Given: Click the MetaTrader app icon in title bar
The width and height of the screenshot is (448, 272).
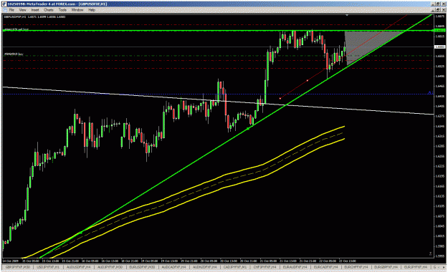Looking at the screenshot, I should pos(4,4).
